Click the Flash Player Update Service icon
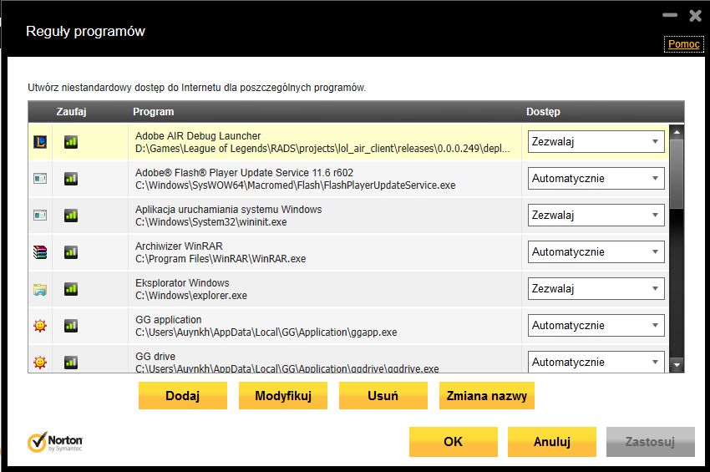710x472 pixels. (x=40, y=179)
